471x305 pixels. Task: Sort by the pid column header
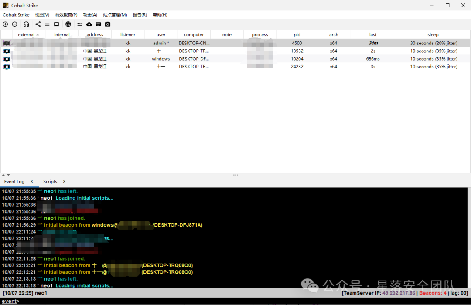pos(297,34)
